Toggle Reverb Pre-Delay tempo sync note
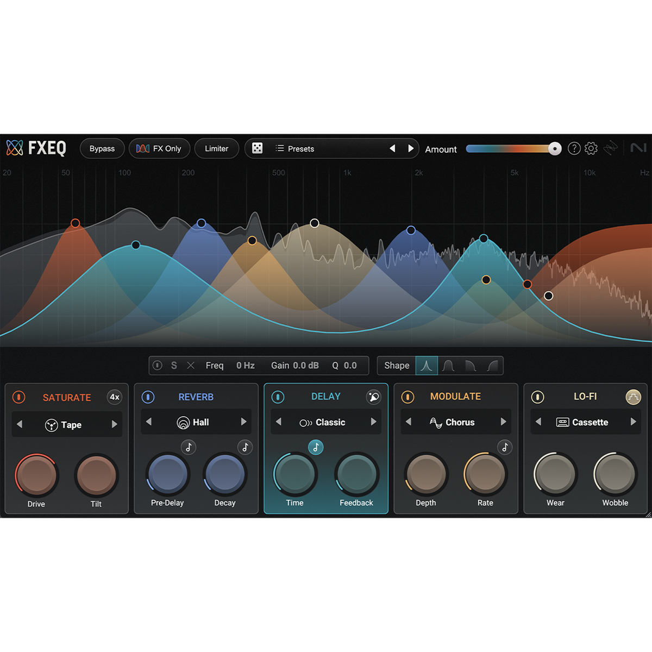Screen dimensions: 652x652 [x=189, y=447]
